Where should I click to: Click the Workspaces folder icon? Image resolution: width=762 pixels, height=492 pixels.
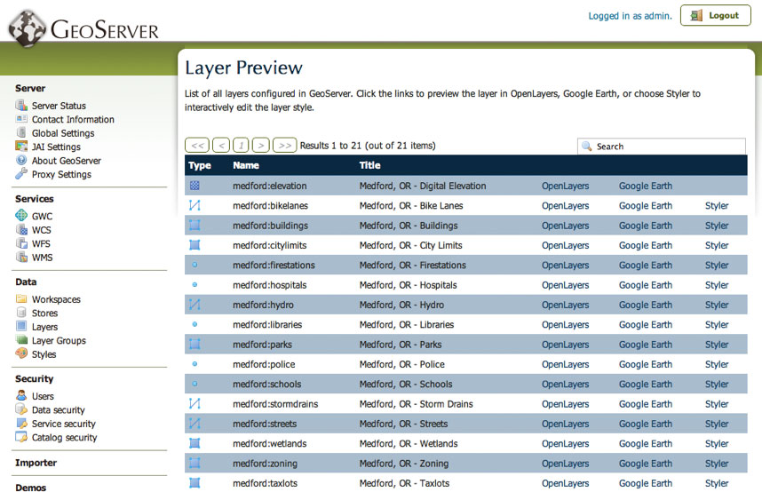pyautogui.click(x=21, y=299)
